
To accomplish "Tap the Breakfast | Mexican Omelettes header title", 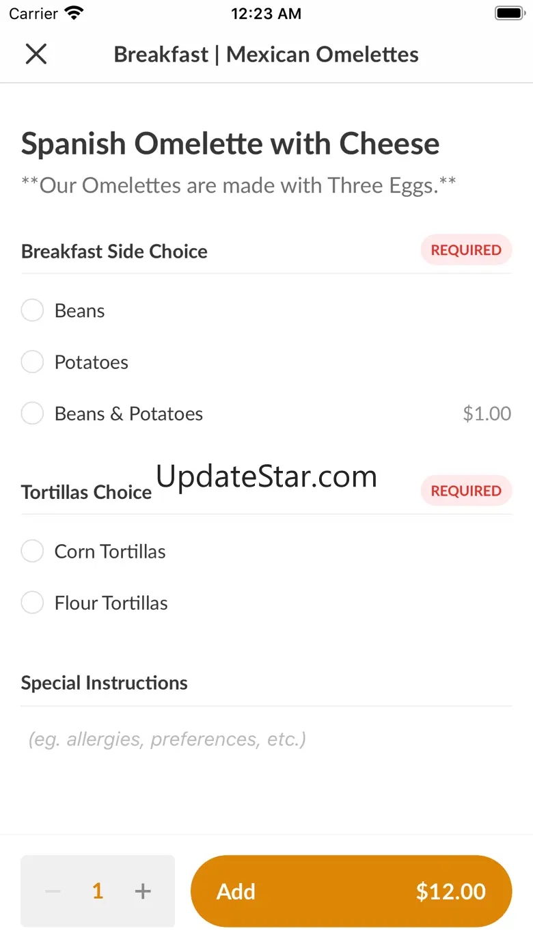I will (266, 54).
